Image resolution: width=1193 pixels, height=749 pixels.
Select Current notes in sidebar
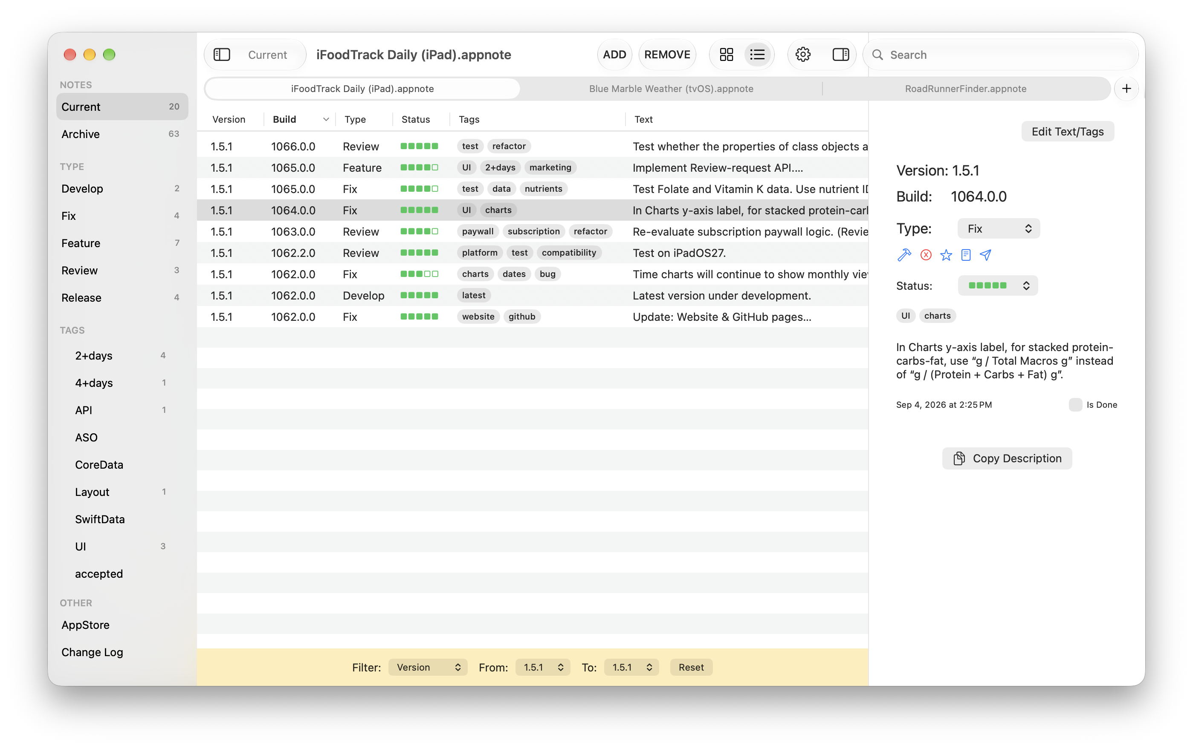tap(122, 107)
